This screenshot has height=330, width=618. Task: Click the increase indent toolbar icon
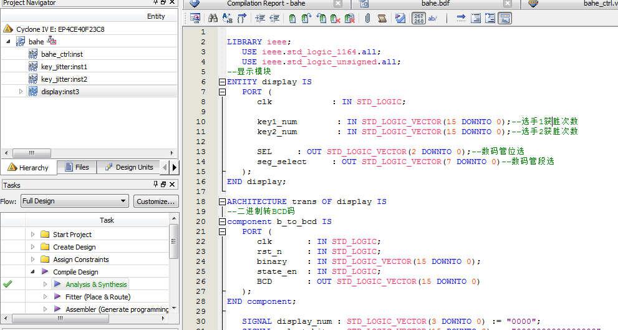[x=259, y=19]
